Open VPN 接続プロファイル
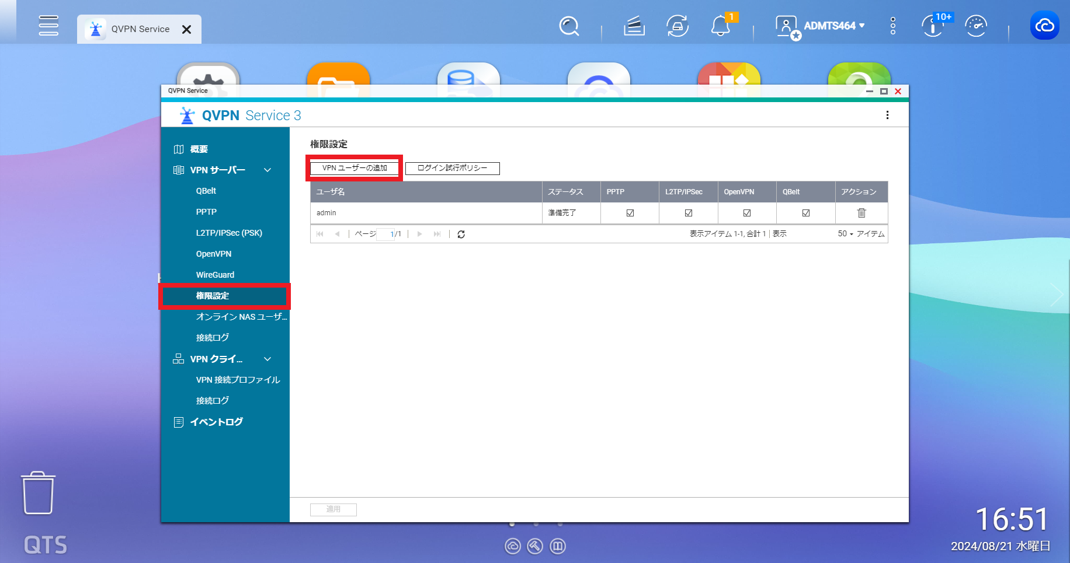This screenshot has height=563, width=1070. coord(238,380)
